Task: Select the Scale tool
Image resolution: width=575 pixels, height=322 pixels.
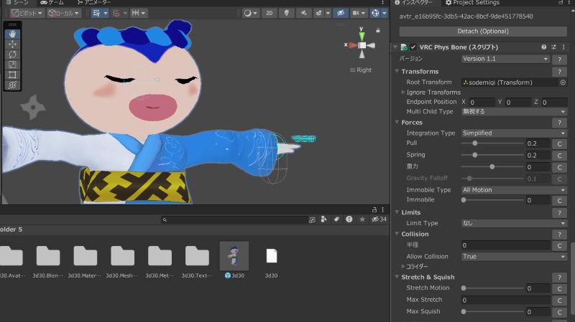Action: click(x=13, y=65)
